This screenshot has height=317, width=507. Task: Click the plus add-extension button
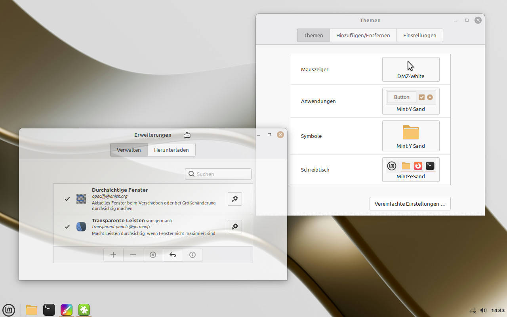point(113,255)
